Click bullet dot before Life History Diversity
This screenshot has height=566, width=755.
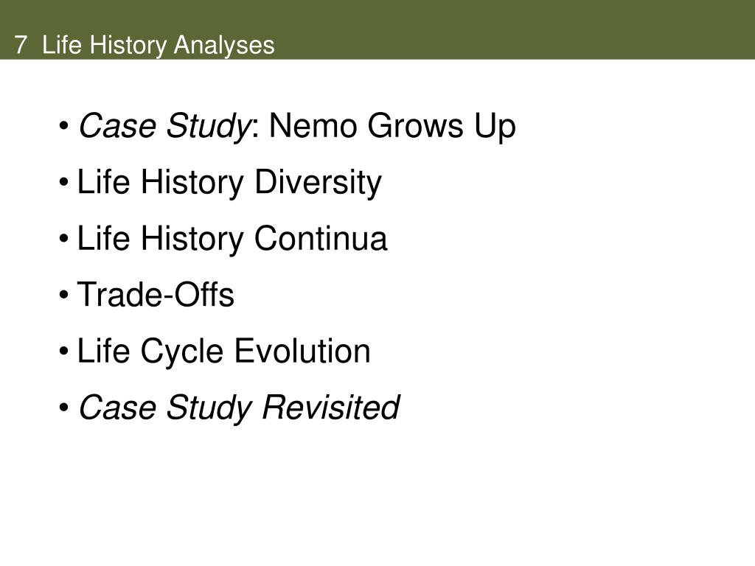(x=64, y=184)
